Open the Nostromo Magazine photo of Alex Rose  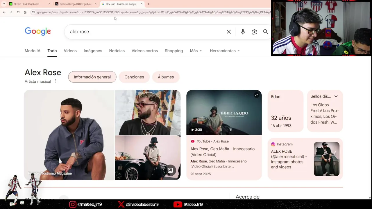[x=69, y=135]
